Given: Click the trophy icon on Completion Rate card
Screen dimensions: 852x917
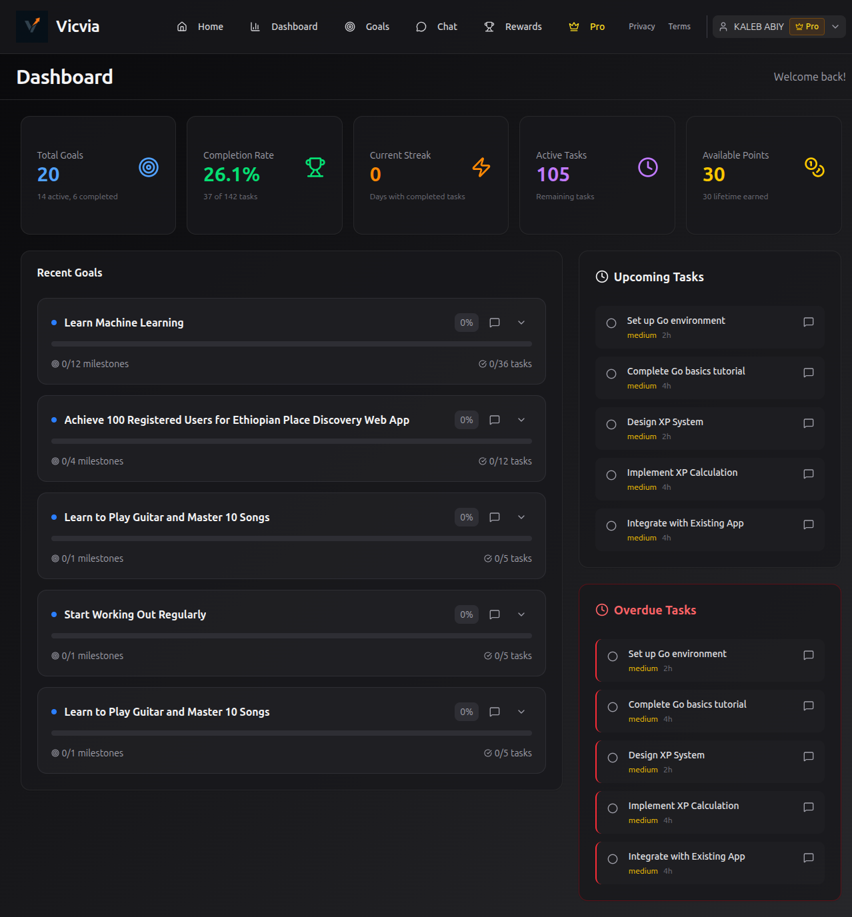Looking at the screenshot, I should [x=315, y=167].
